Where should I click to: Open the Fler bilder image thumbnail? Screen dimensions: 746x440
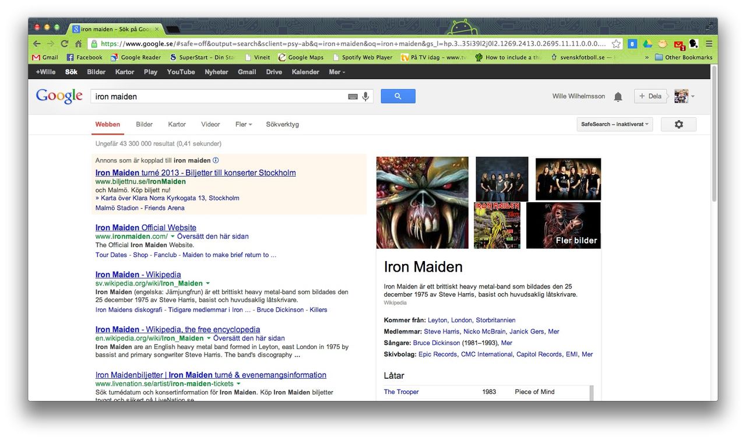click(x=563, y=225)
